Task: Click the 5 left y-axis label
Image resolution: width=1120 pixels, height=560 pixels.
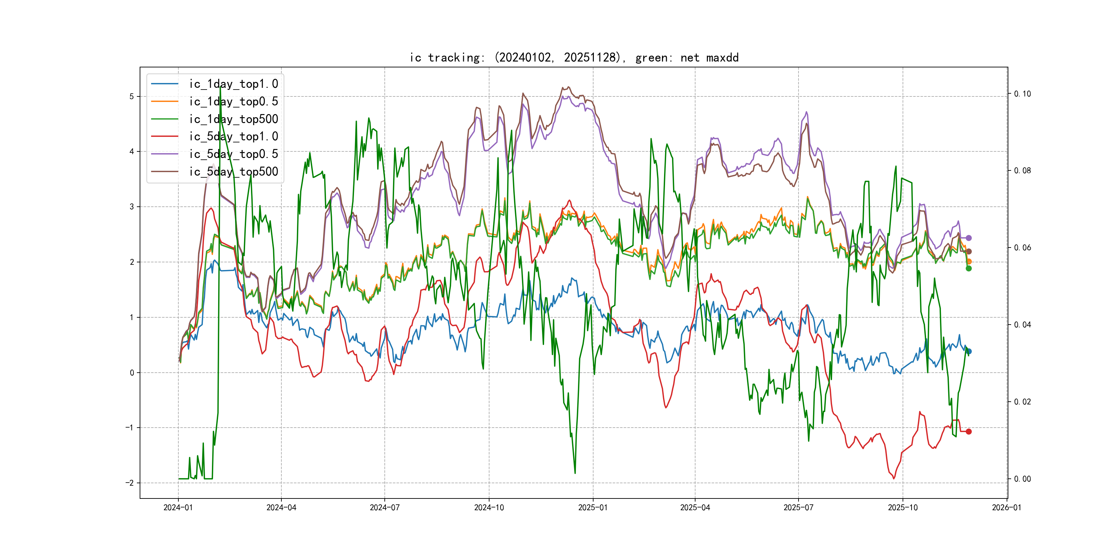Action: [x=131, y=96]
